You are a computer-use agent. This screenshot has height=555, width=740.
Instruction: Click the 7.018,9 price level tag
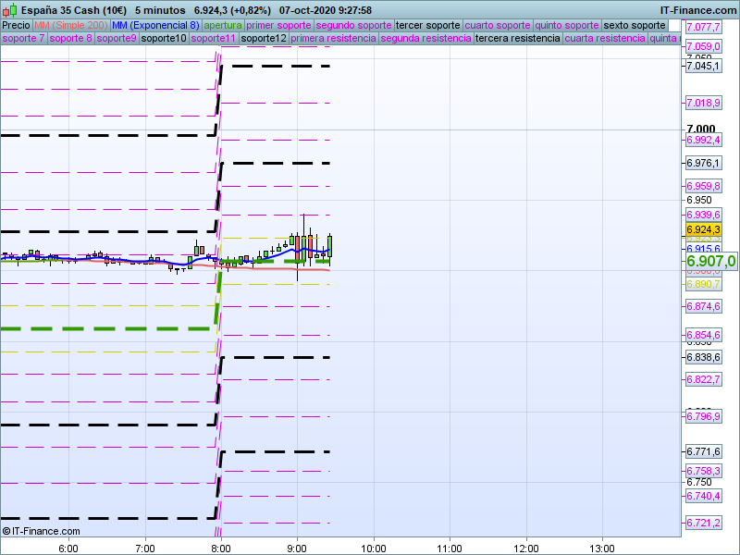(703, 103)
